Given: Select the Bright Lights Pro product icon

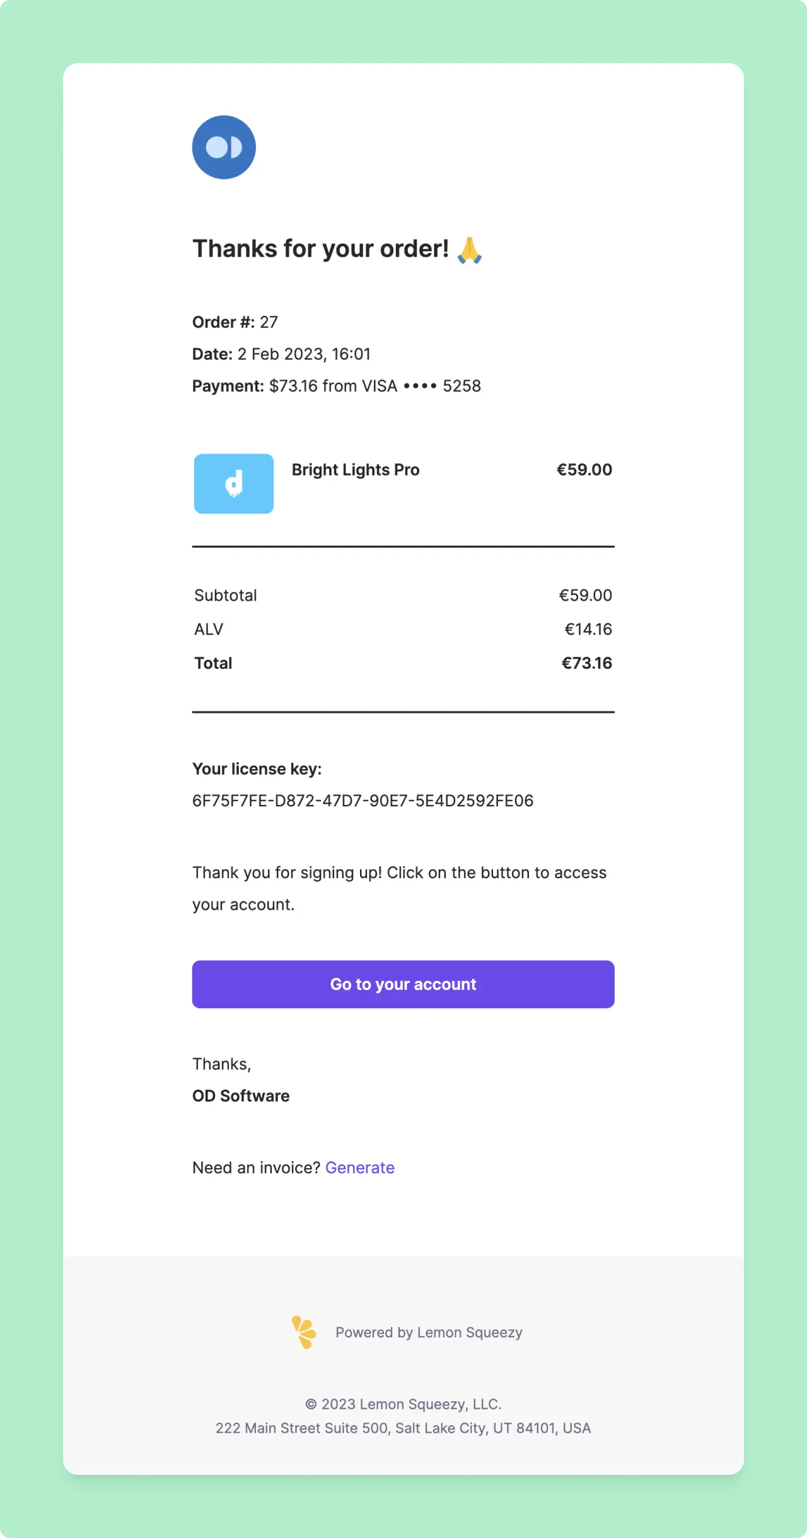Looking at the screenshot, I should [233, 483].
